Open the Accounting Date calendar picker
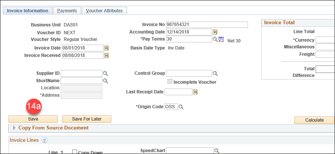 215,32
